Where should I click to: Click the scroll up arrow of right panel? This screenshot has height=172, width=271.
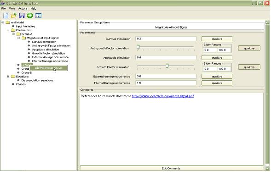[267, 22]
